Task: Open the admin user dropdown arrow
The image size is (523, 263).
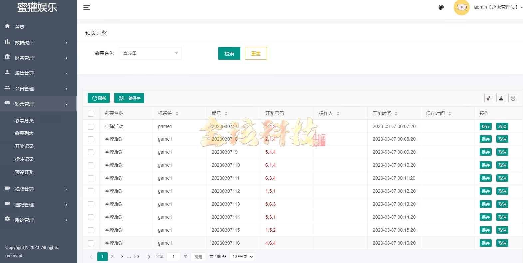Action: click(x=521, y=7)
